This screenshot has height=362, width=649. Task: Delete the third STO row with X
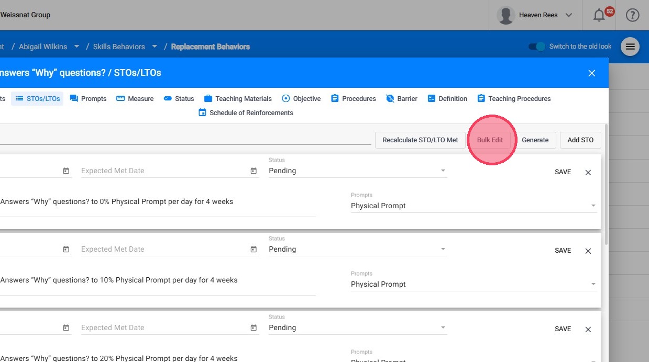(x=588, y=329)
